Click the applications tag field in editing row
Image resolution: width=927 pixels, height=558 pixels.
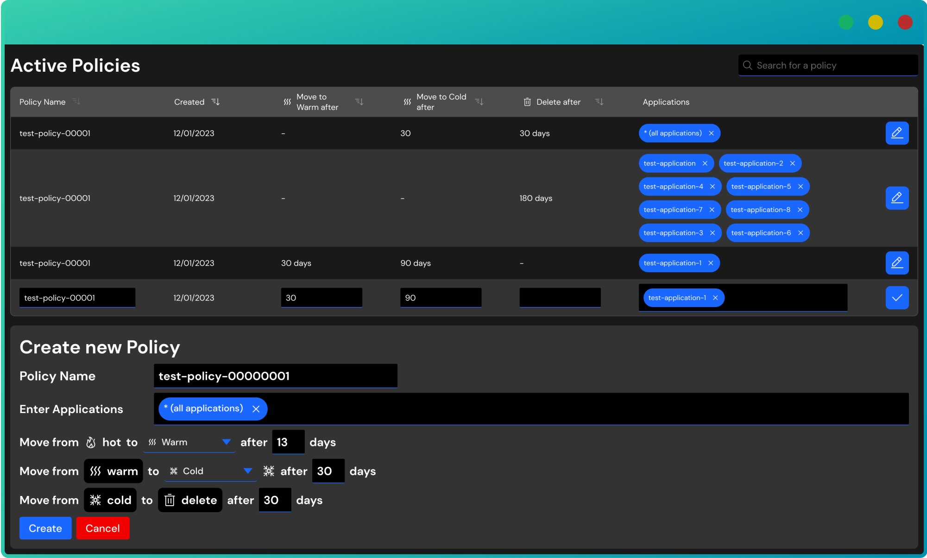click(x=743, y=298)
